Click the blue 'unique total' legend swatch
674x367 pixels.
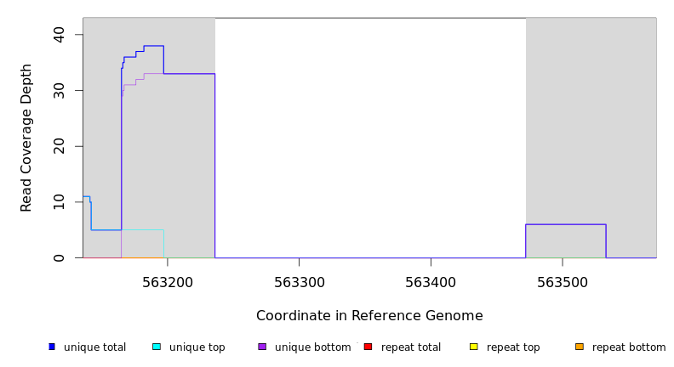(x=52, y=347)
